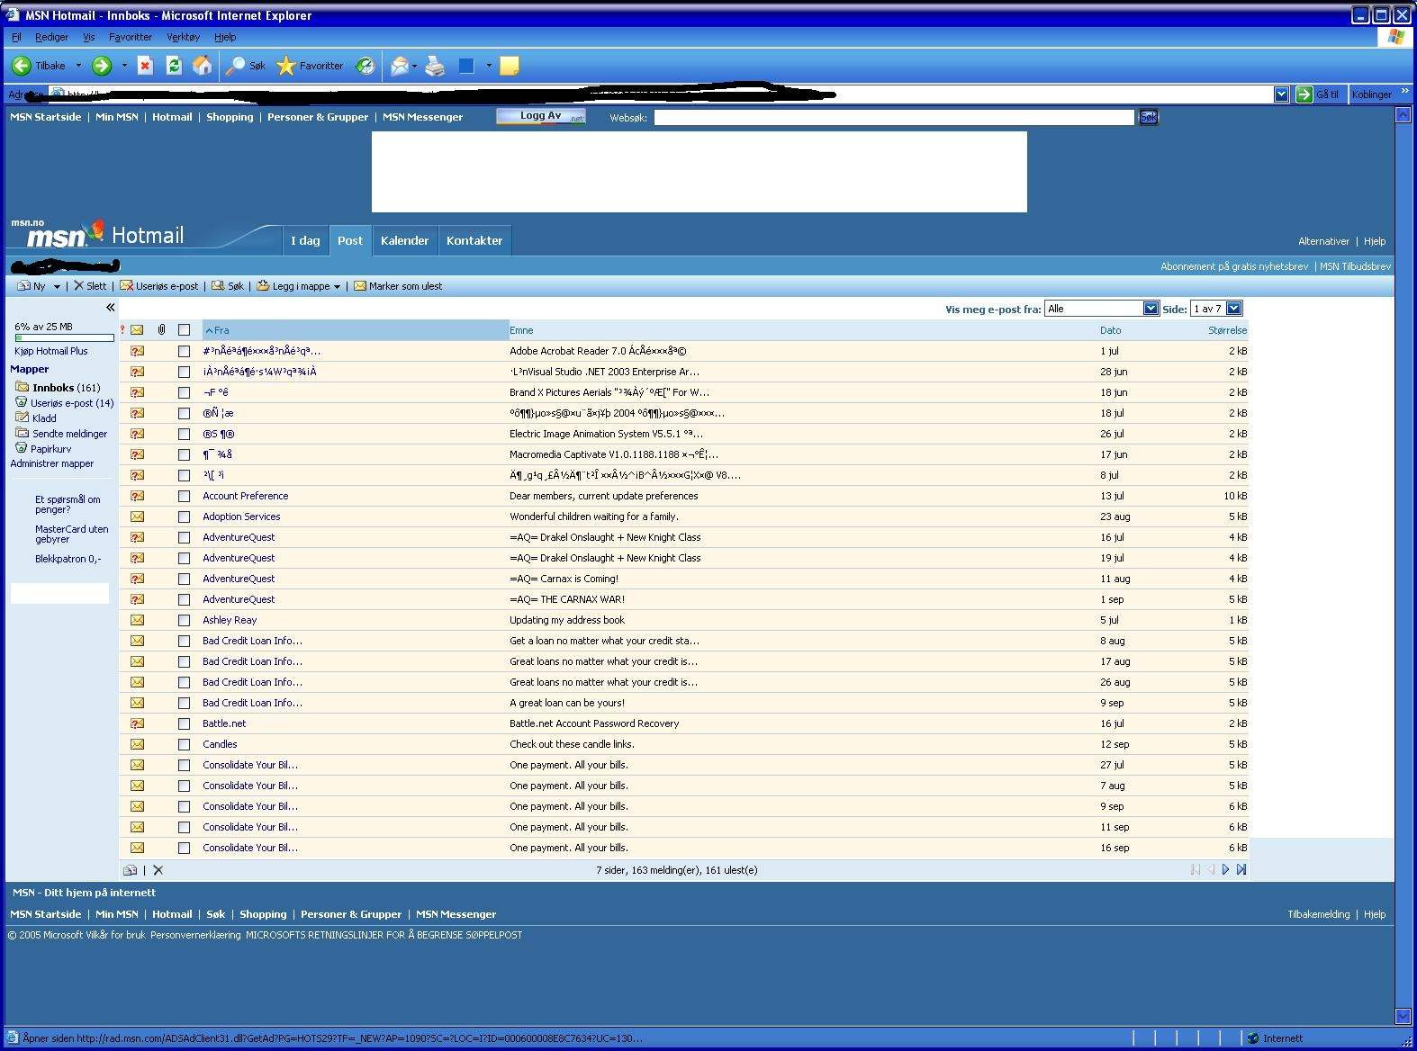Collapse the left folder pane with double chevron
1417x1051 pixels.
pos(111,308)
